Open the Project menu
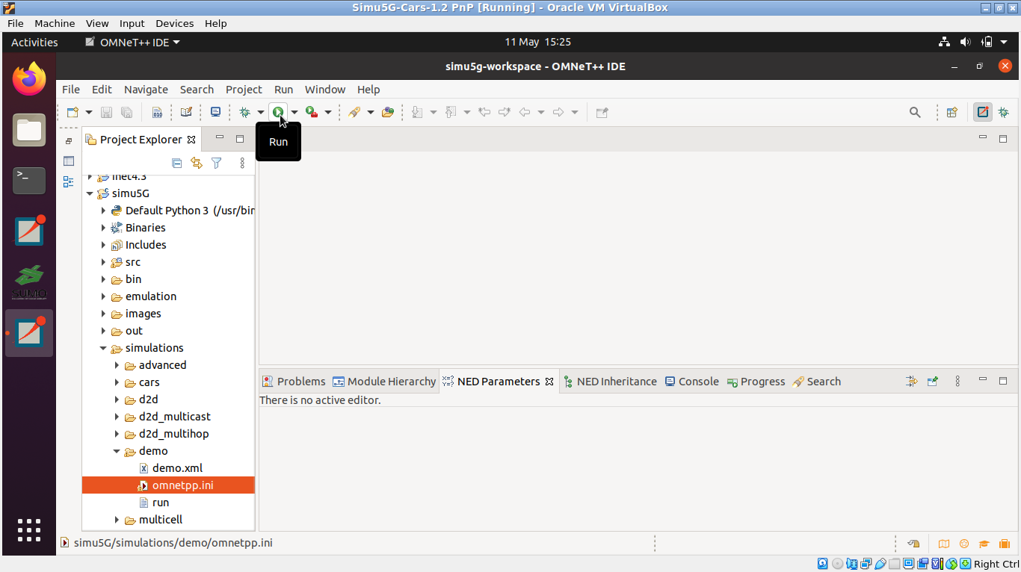 tap(244, 89)
